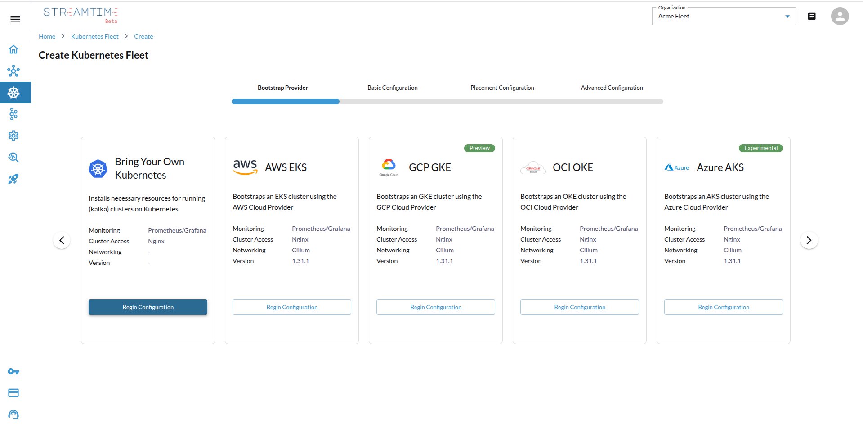Viewport: 863px width, 436px height.
Task: Click Prometheus/Grafana value on OCI OKE card
Action: coord(609,229)
